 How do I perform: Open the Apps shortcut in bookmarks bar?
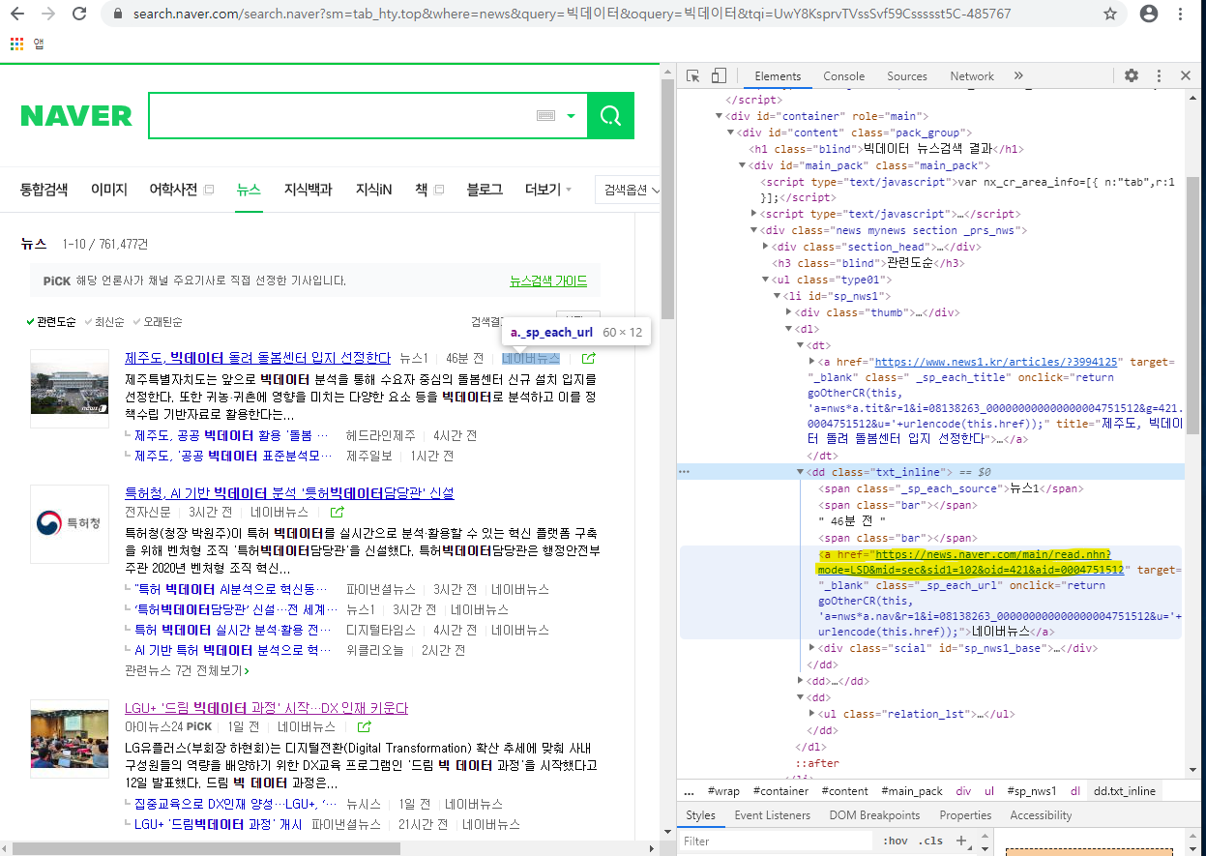(26, 44)
